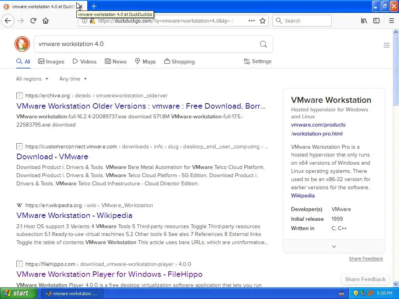Click the 'VMware Workstation' info panel heading

tap(331, 100)
